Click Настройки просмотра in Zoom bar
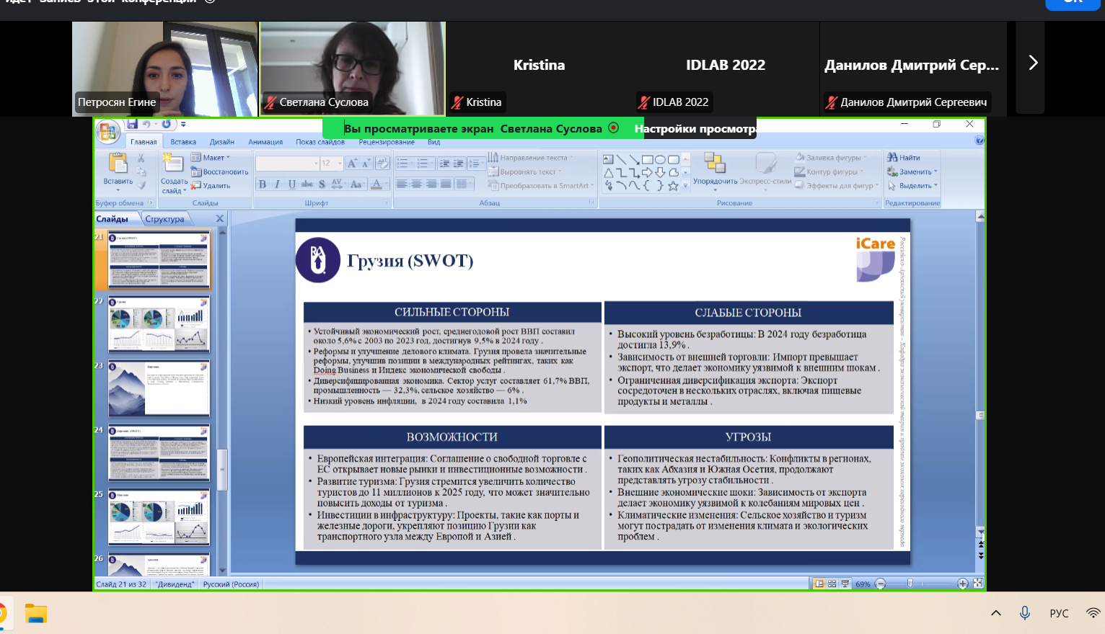1105x634 pixels. pos(695,129)
